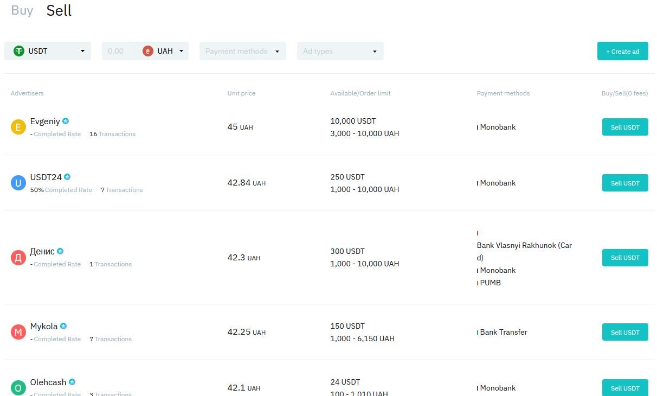Image resolution: width=657 pixels, height=396 pixels.
Task: Click verified badge next to USDT24
Action: point(67,177)
